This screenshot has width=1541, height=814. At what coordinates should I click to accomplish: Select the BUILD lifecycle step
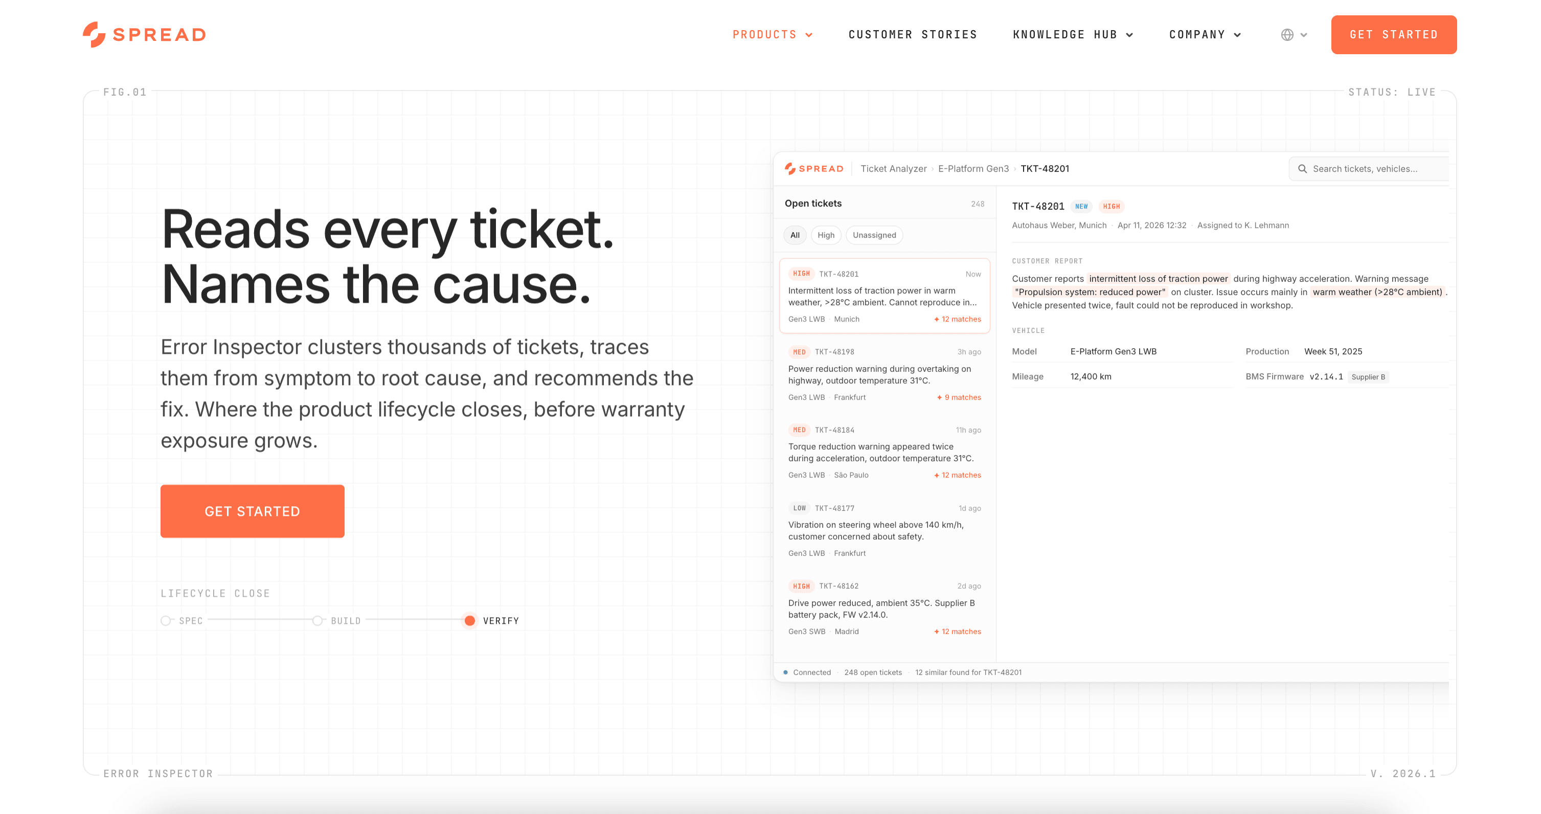(x=337, y=621)
